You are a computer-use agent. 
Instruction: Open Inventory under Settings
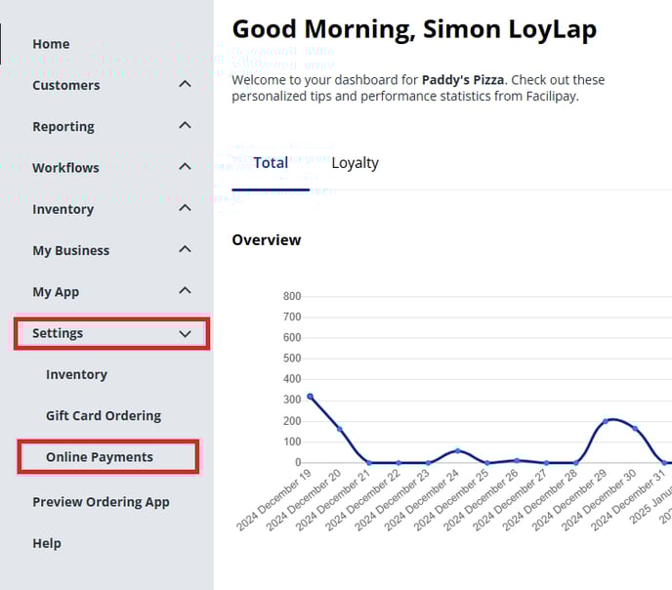pyautogui.click(x=76, y=374)
